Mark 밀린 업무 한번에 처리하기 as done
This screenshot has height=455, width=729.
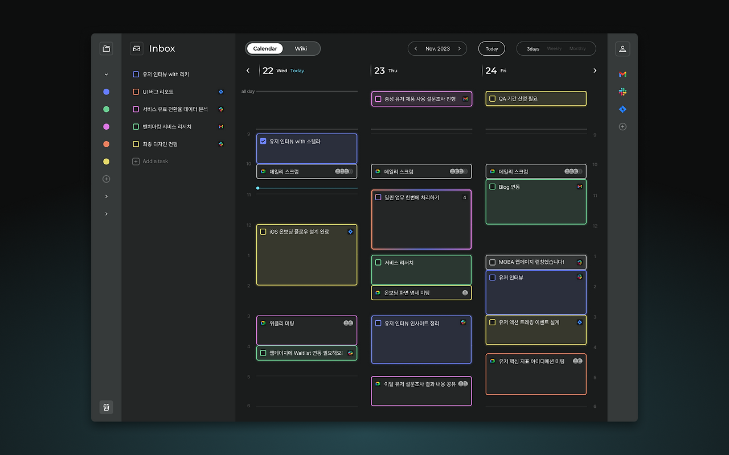[378, 197]
